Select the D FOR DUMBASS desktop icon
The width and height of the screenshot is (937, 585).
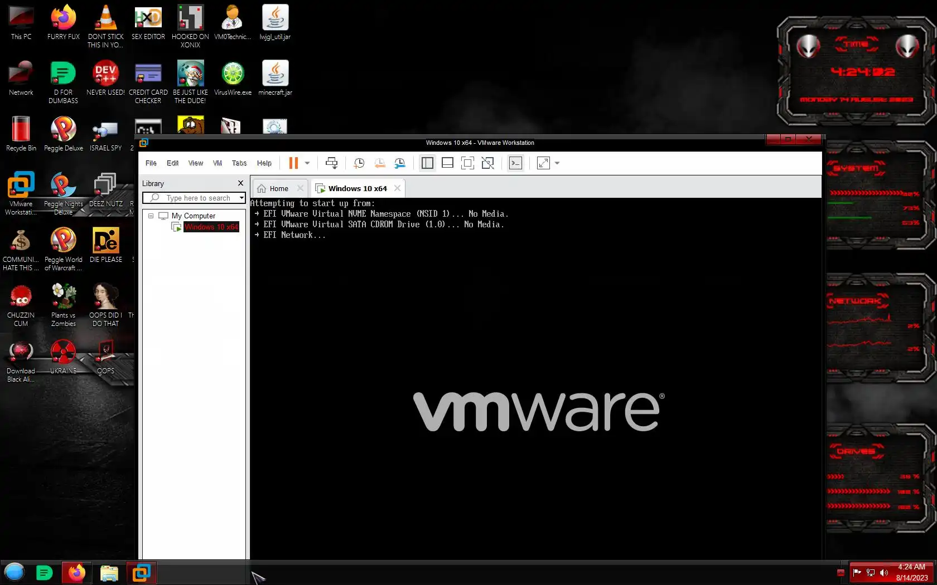64,82
